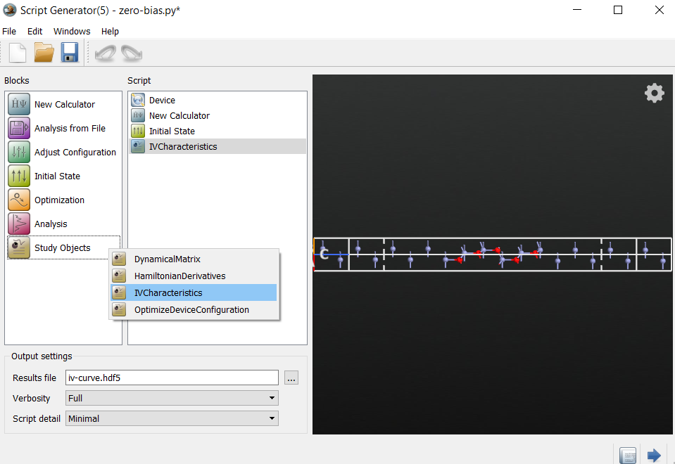Screen dimensions: 675x464
Task: Click the Adjust Configuration label in Blocks
Action: (75, 153)
